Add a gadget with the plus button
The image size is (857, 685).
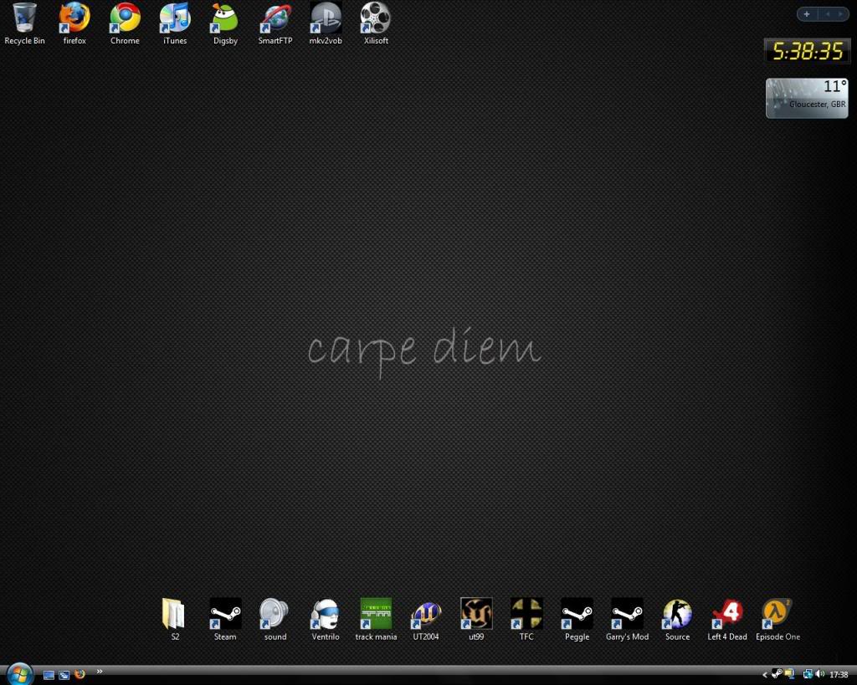pyautogui.click(x=806, y=13)
